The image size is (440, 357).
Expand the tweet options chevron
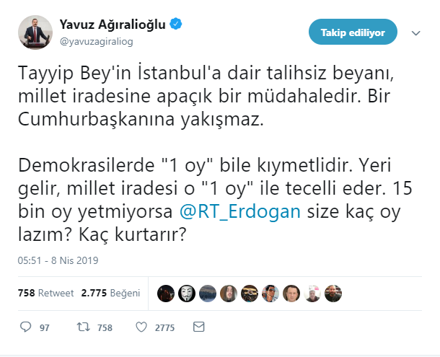click(x=415, y=33)
